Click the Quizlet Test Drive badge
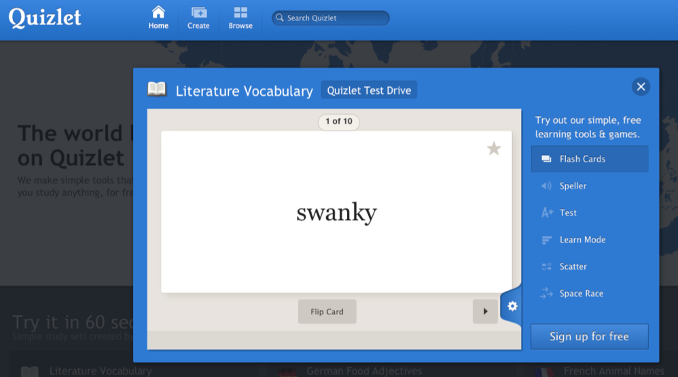The height and width of the screenshot is (377, 678). click(369, 90)
